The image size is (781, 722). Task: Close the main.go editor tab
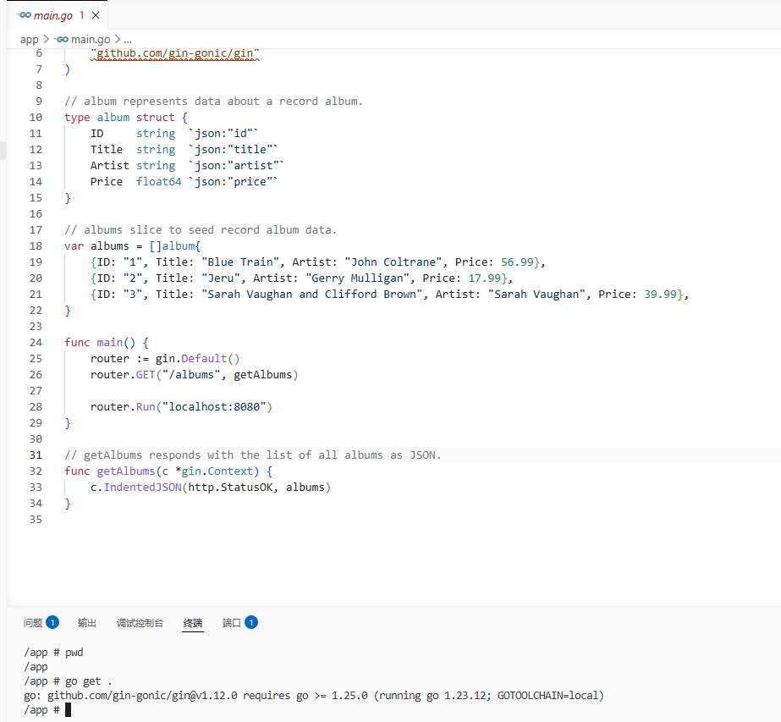pyautogui.click(x=96, y=15)
